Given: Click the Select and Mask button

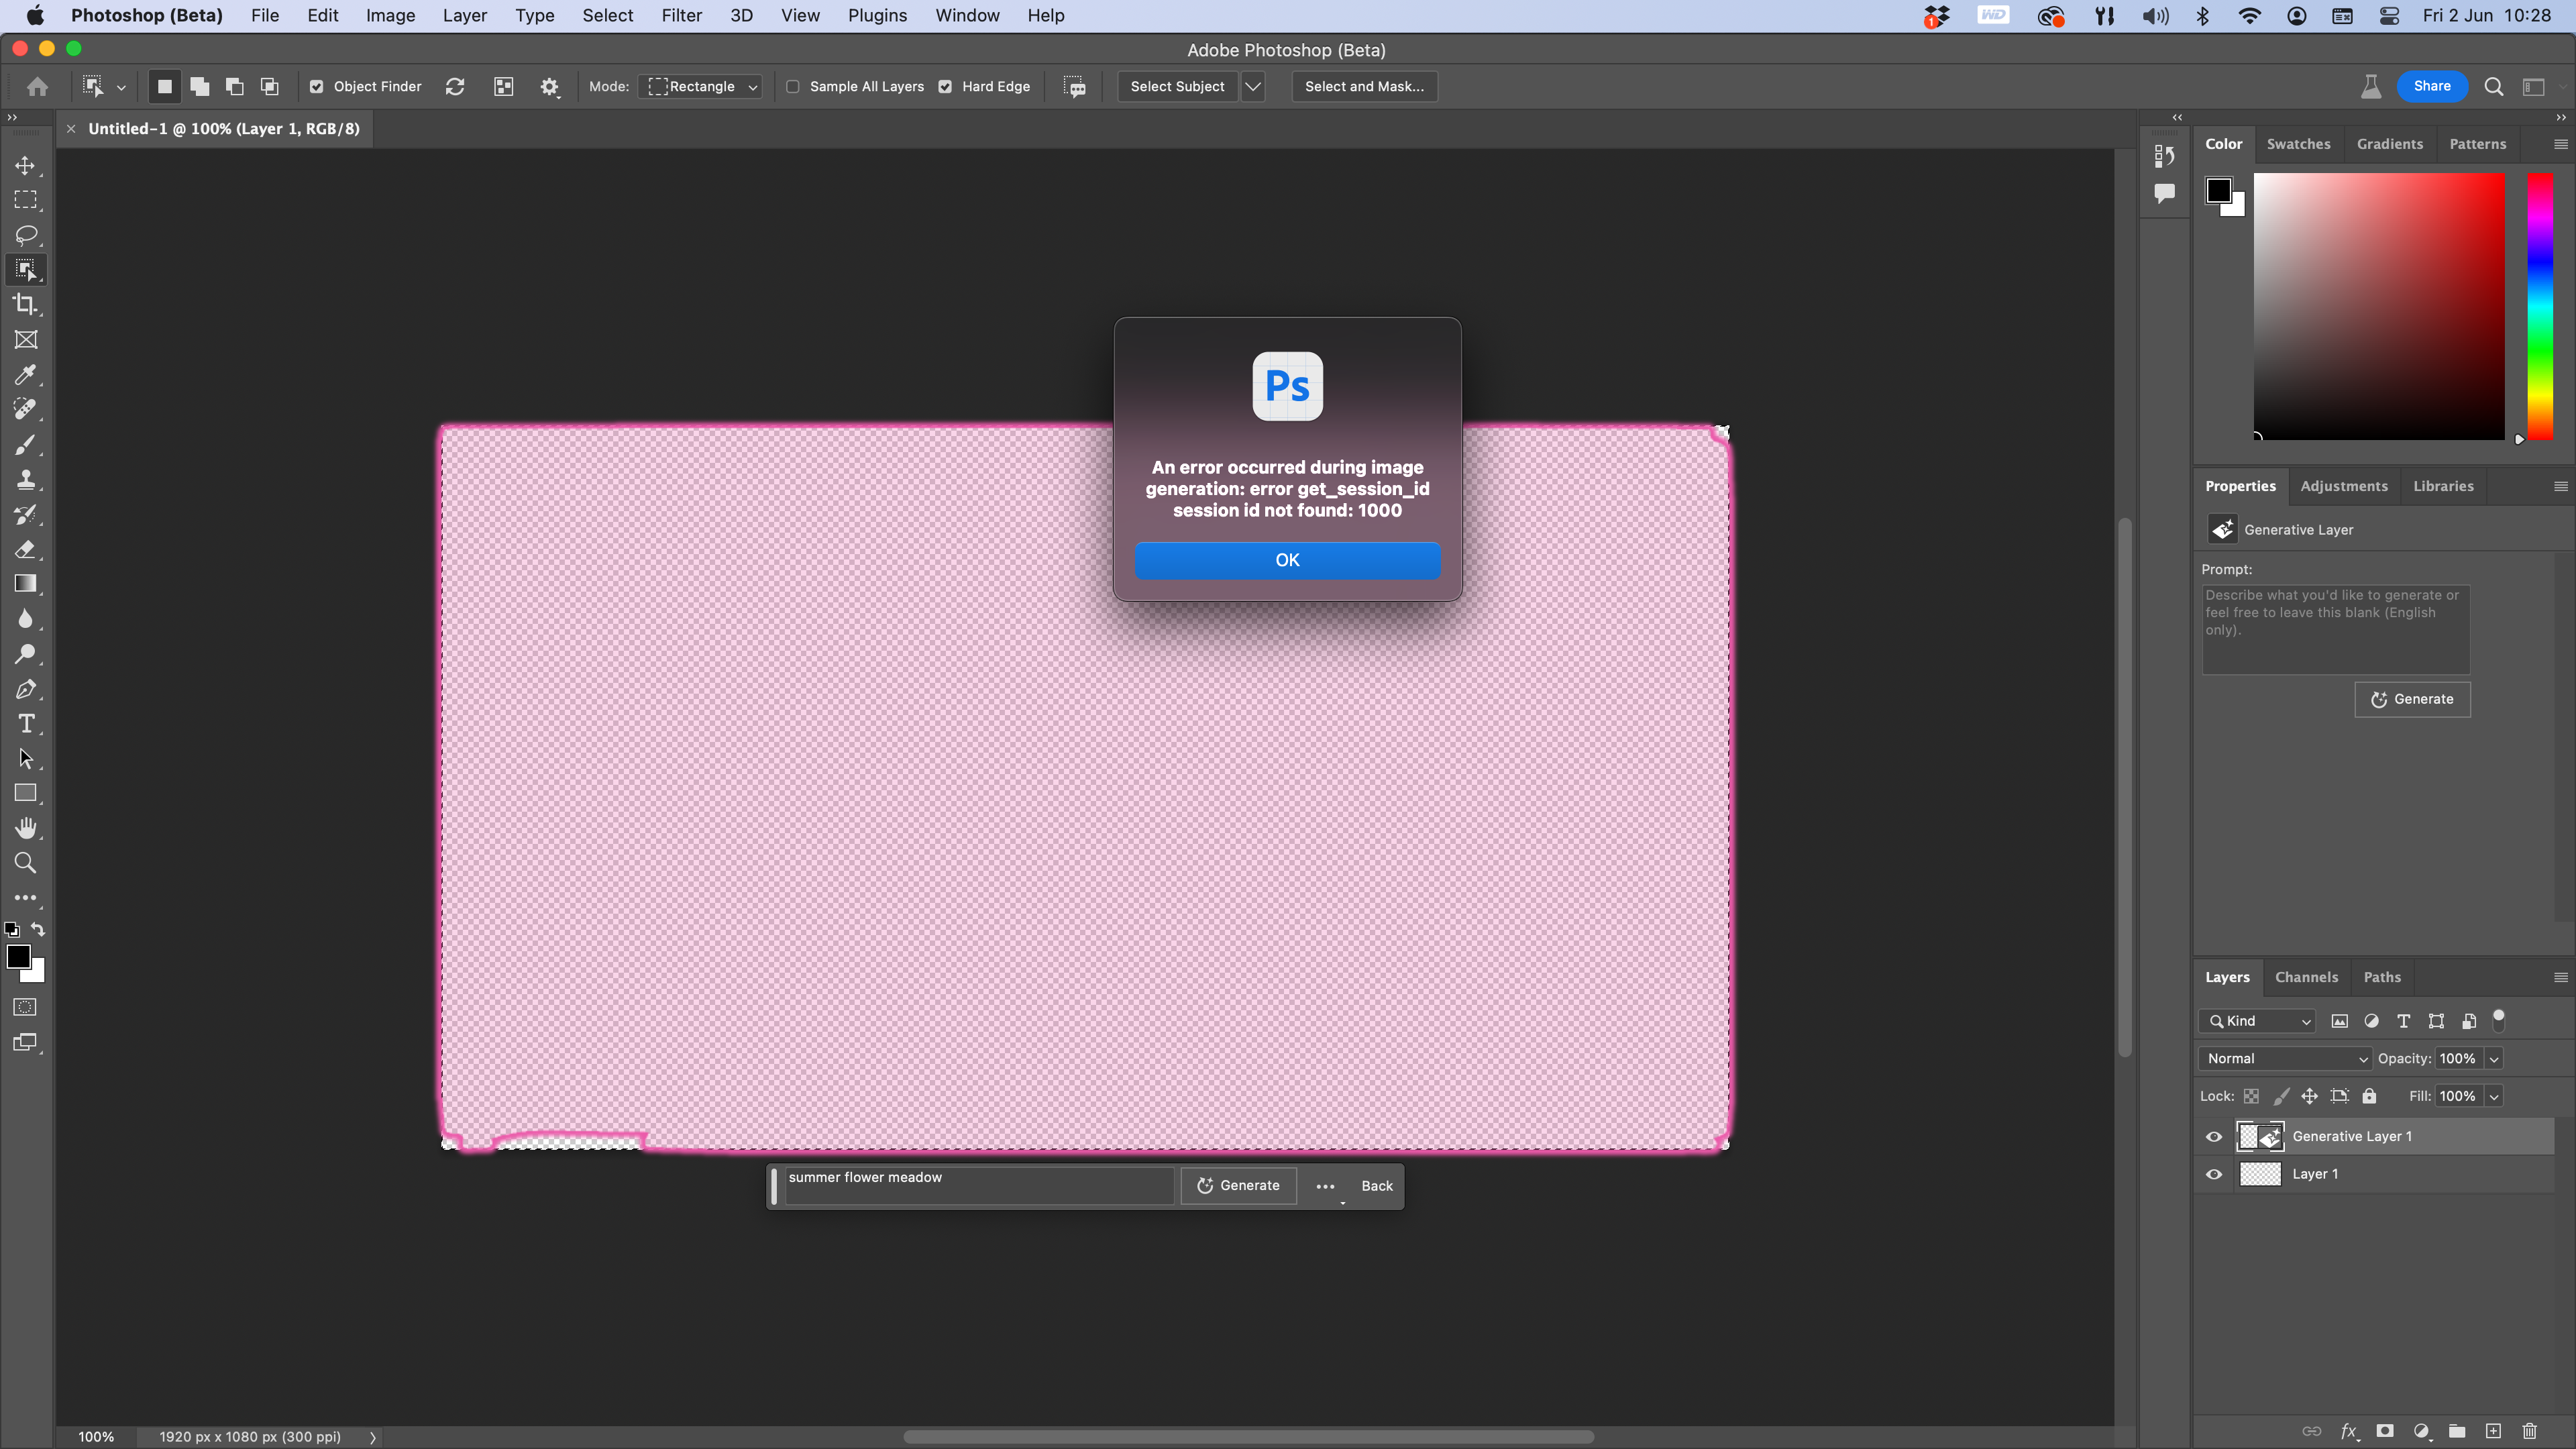Looking at the screenshot, I should pos(1363,86).
